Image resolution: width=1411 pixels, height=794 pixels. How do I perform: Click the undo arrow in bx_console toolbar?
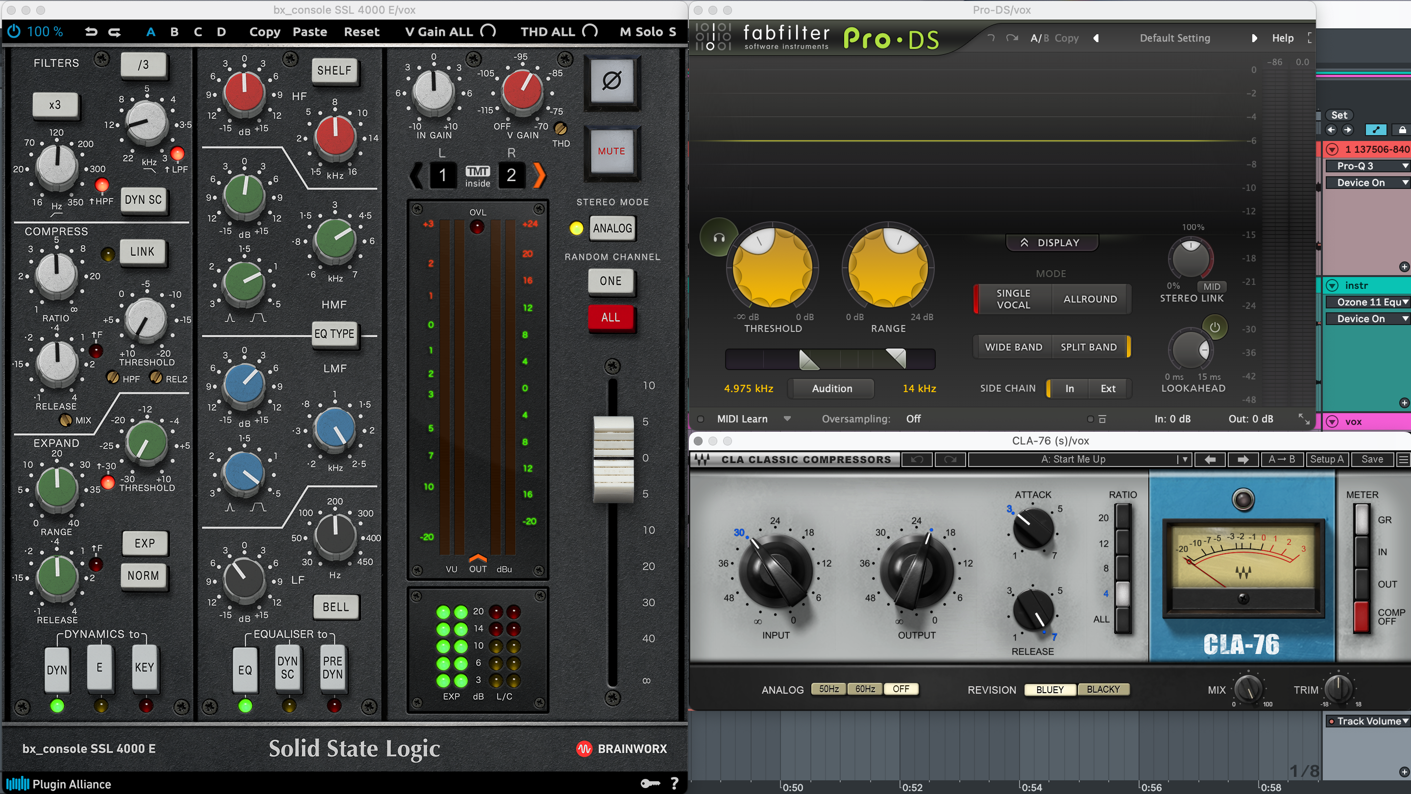coord(91,32)
